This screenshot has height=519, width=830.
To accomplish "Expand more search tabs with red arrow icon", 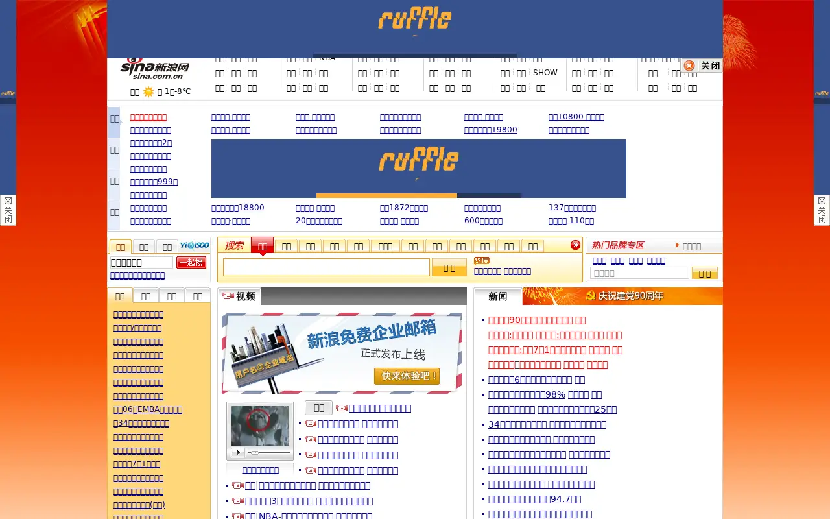I will click(x=575, y=245).
